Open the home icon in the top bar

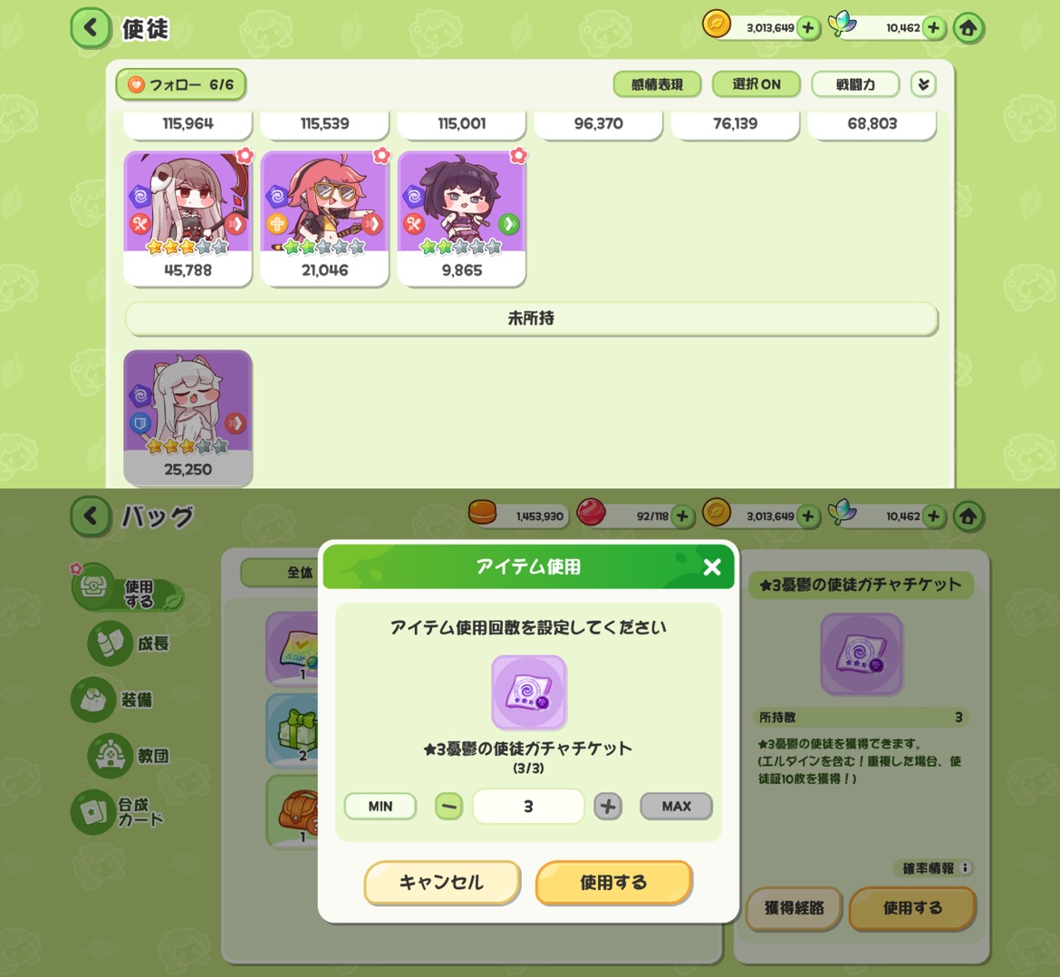968,28
